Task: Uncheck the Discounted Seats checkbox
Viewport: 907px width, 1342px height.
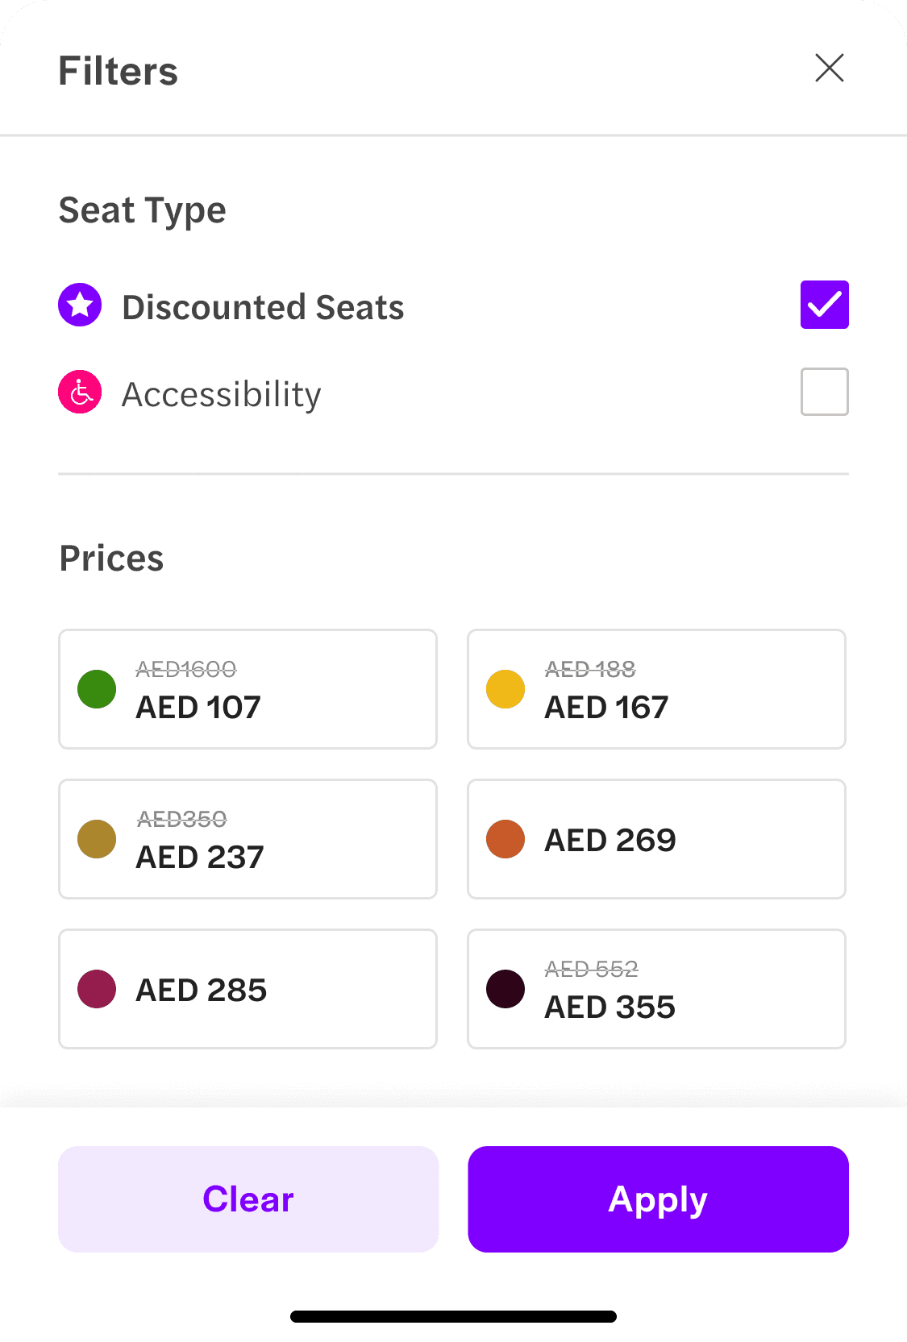Action: 824,305
